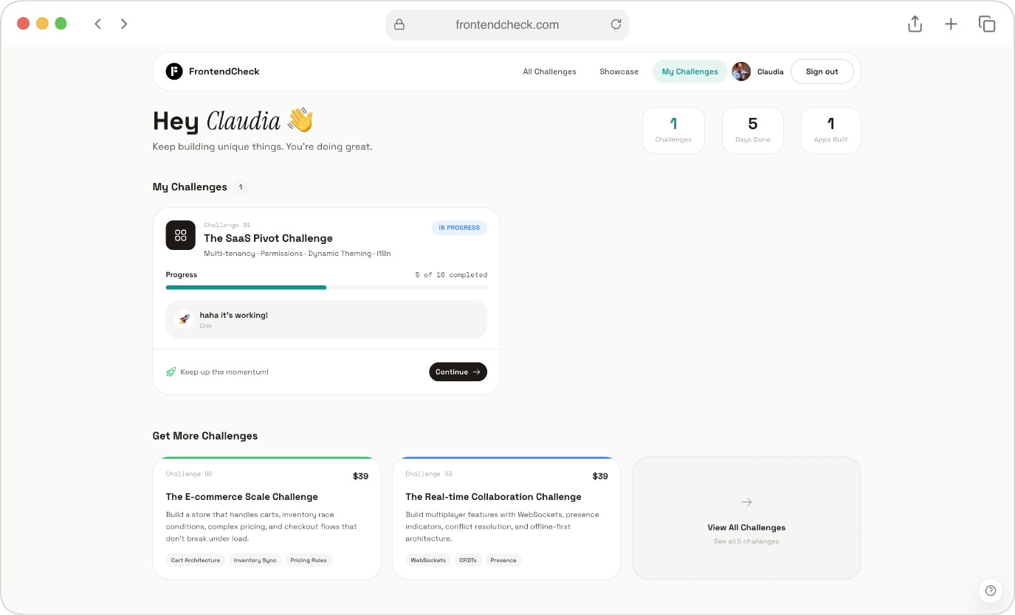Click the IN PROGRESS status badge
Image resolution: width=1015 pixels, height=615 pixels.
tap(459, 227)
